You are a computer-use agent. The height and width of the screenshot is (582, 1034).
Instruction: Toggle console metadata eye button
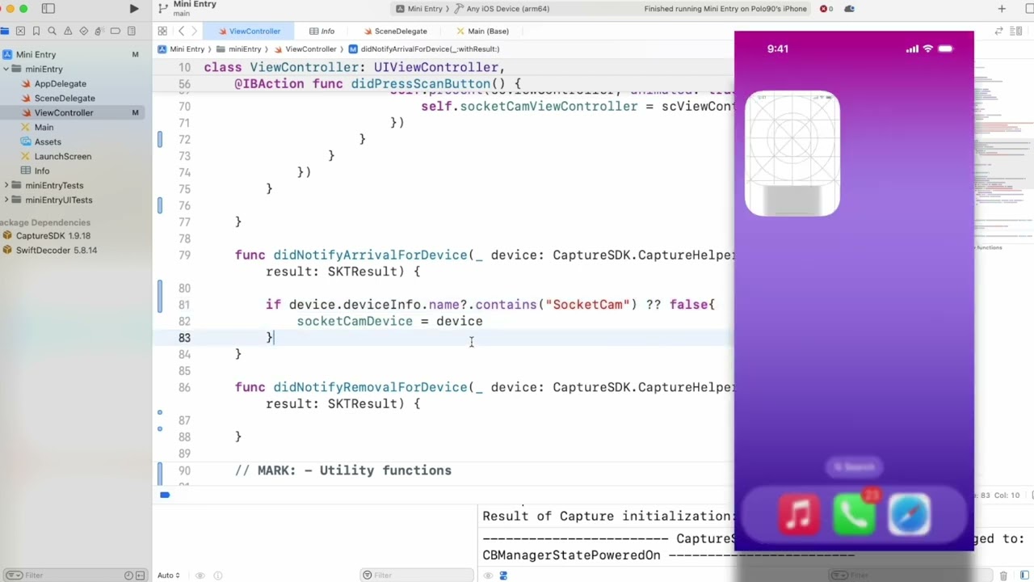coord(488,576)
